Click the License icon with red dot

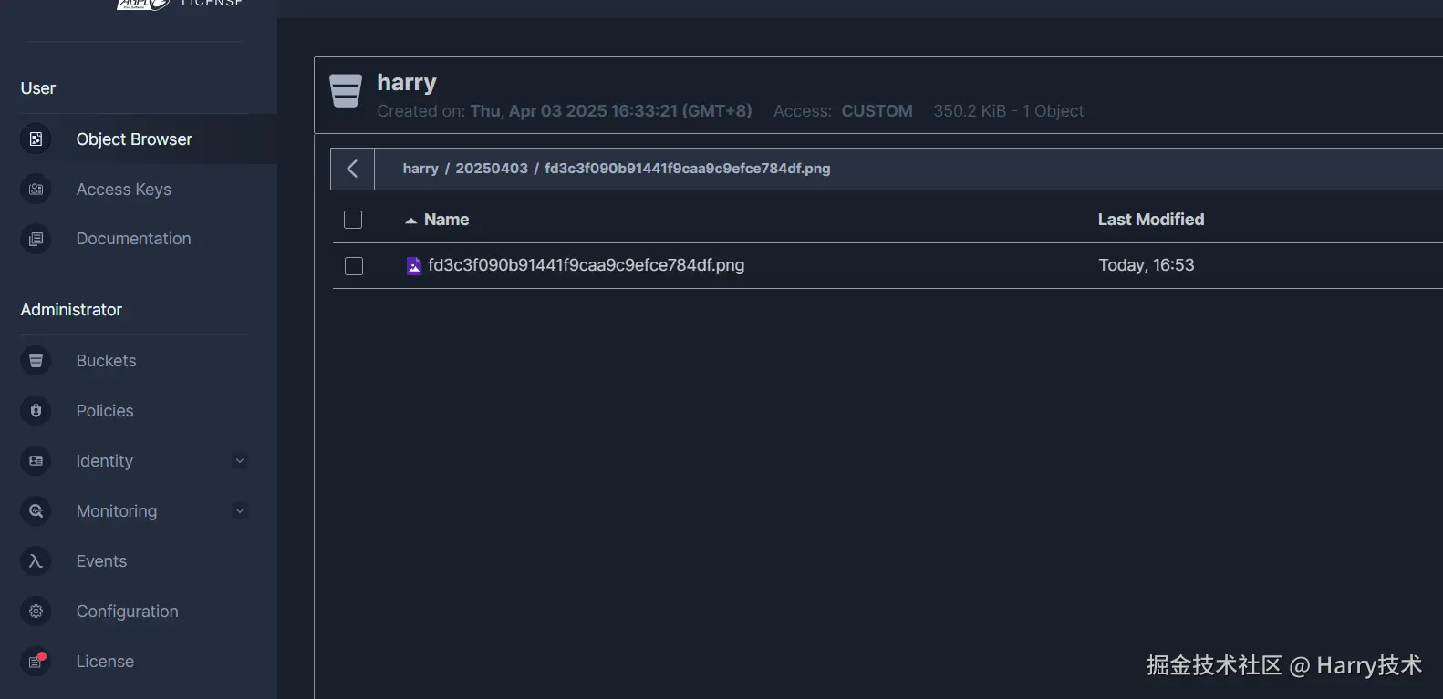pyautogui.click(x=36, y=662)
